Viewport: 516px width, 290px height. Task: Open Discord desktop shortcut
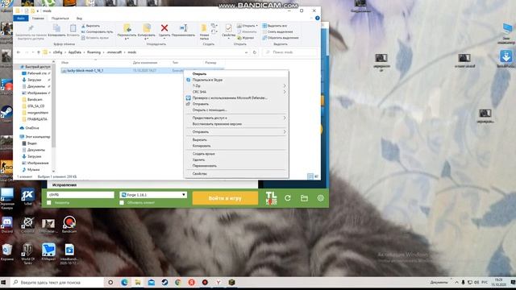click(7, 224)
